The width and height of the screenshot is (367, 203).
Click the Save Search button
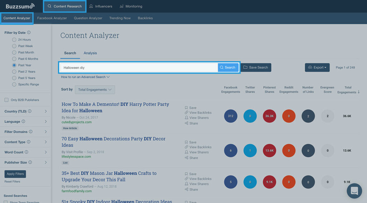(x=256, y=67)
